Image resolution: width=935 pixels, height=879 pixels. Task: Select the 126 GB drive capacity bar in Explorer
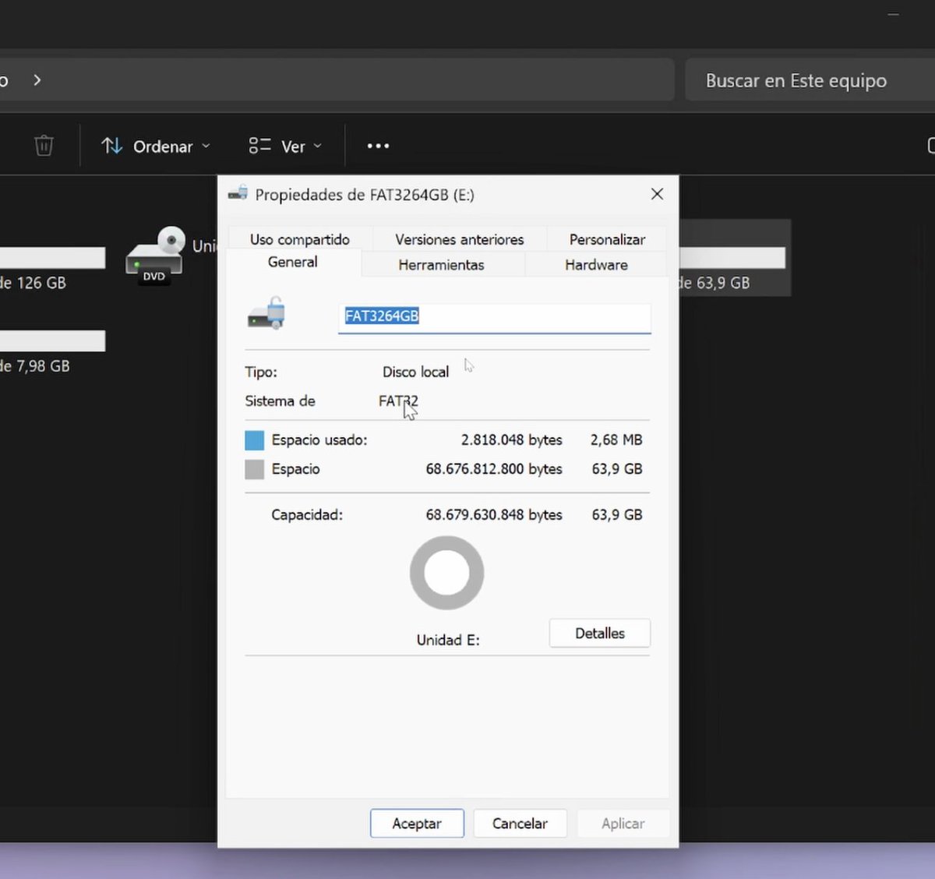52,258
